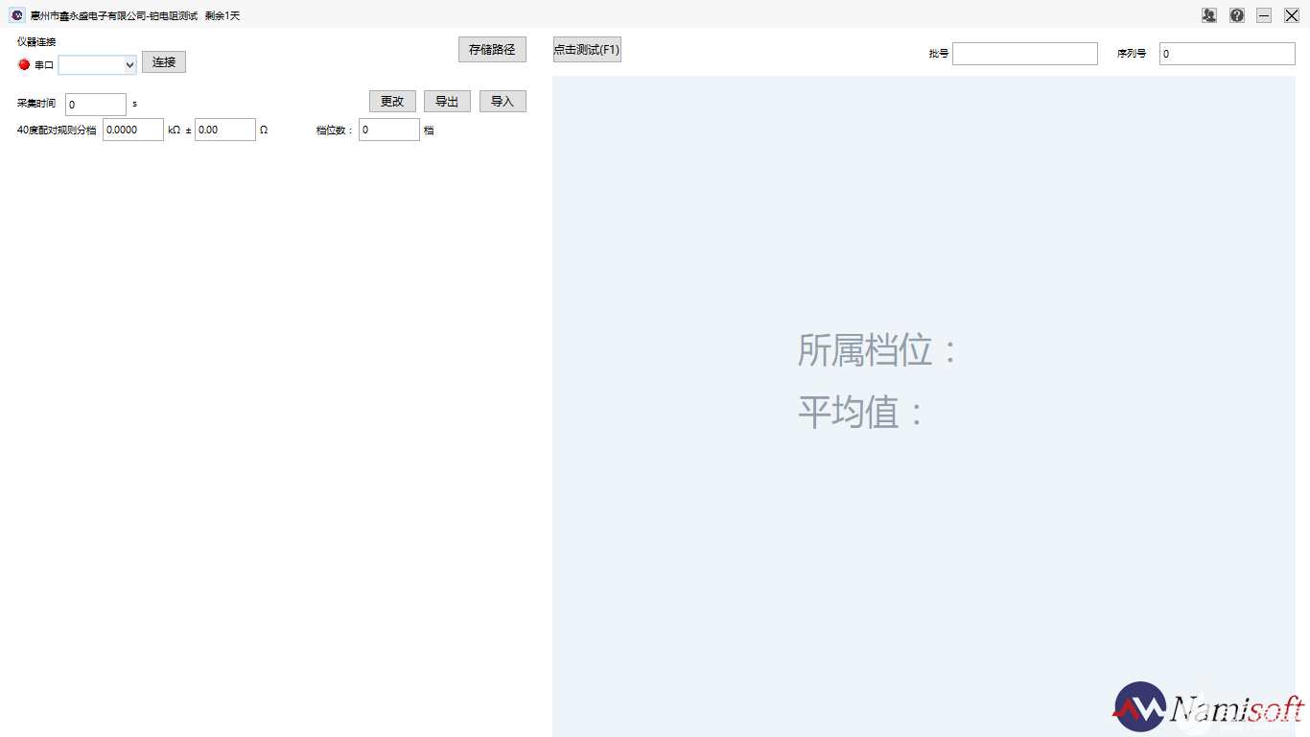
Task: Minimize the application window
Action: [x=1264, y=15]
